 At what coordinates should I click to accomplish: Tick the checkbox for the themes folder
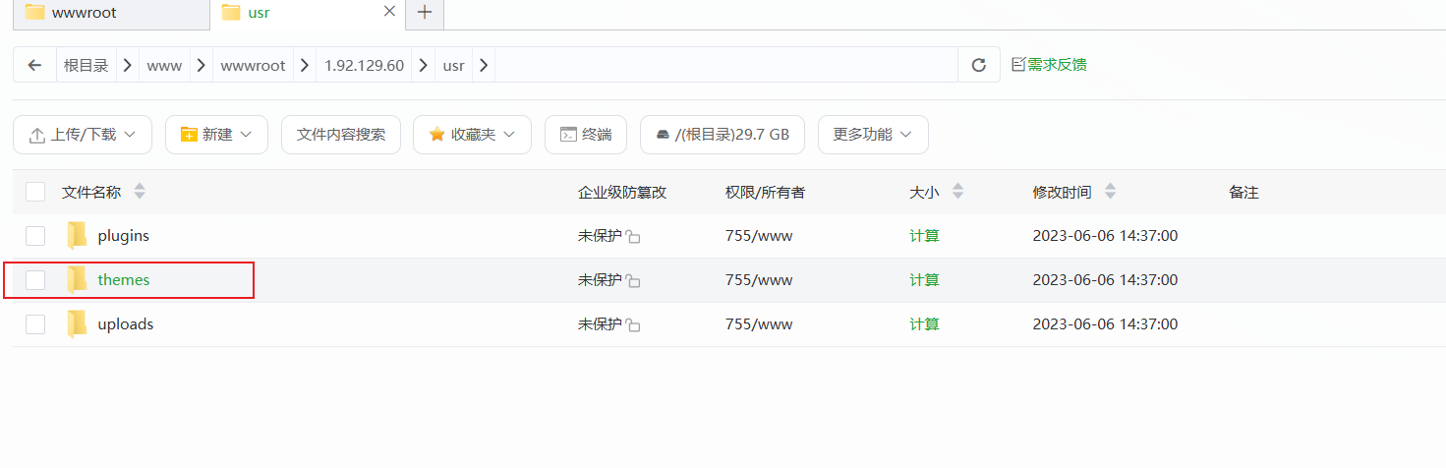pos(35,280)
